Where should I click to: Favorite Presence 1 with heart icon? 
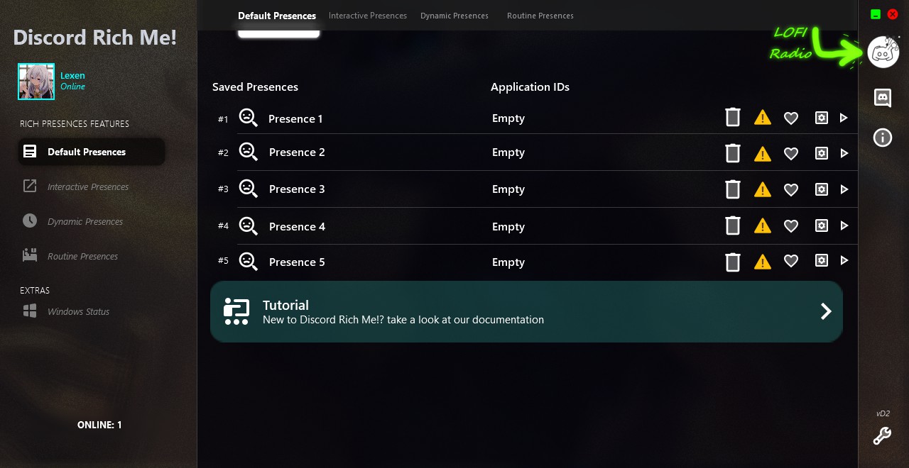pyautogui.click(x=791, y=118)
